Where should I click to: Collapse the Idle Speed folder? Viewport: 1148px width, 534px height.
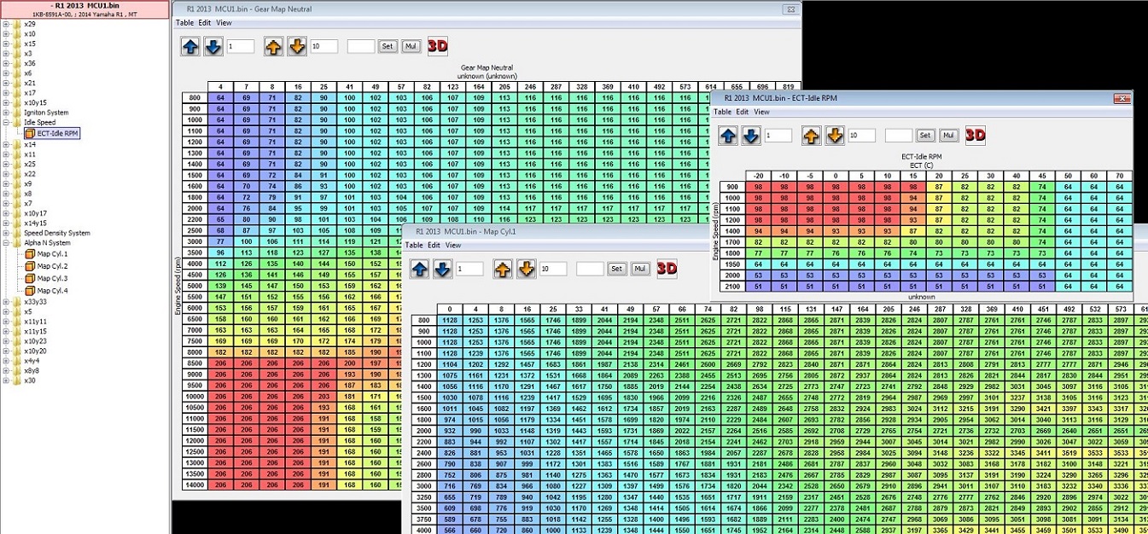[x=6, y=123]
